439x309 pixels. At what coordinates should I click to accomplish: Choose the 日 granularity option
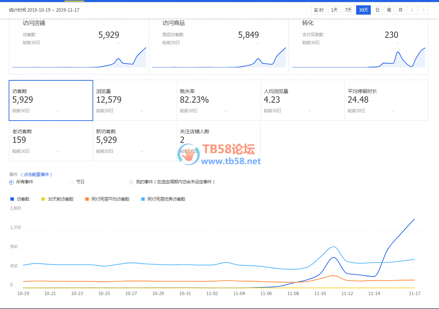377,10
